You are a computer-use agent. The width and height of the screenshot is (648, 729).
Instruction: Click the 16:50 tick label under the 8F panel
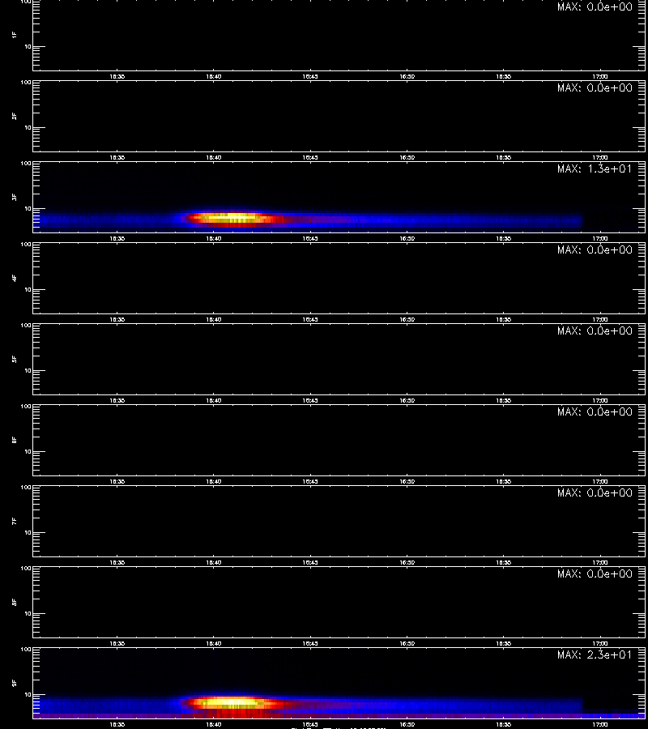407,643
